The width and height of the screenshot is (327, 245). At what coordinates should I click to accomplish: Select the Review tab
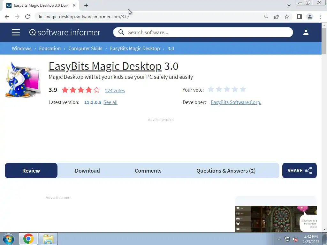31,171
